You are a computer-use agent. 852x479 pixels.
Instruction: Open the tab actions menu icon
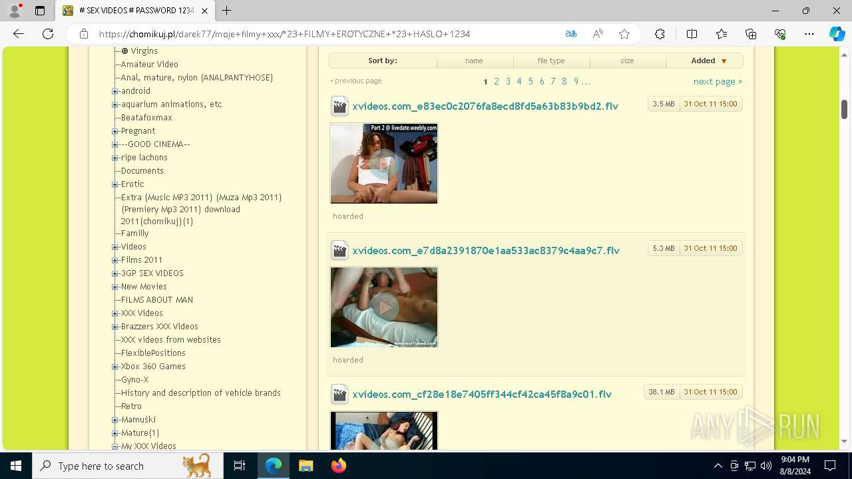[40, 11]
